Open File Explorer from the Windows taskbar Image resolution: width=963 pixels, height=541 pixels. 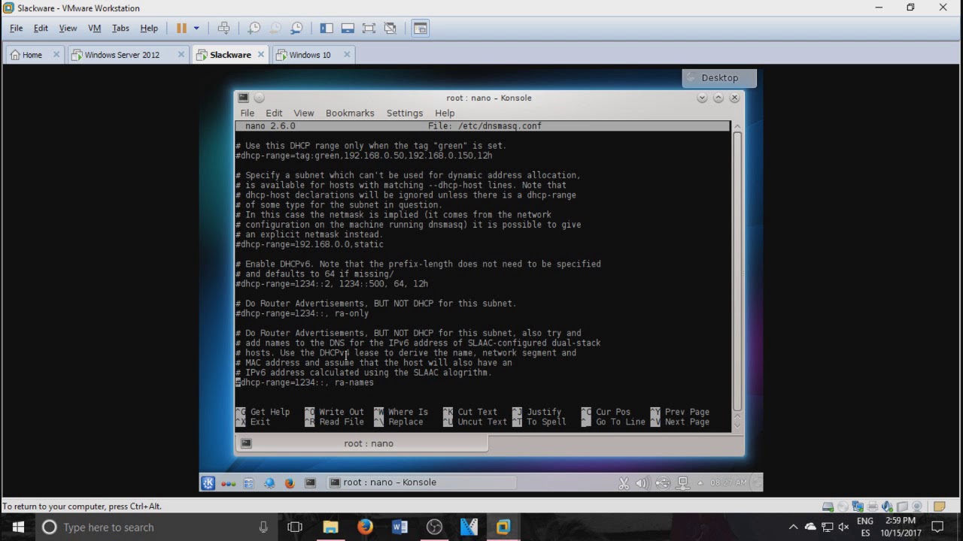click(330, 527)
